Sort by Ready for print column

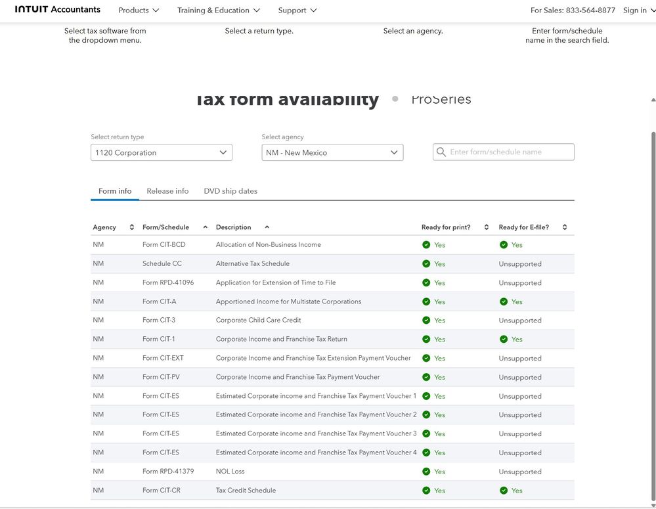[486, 227]
